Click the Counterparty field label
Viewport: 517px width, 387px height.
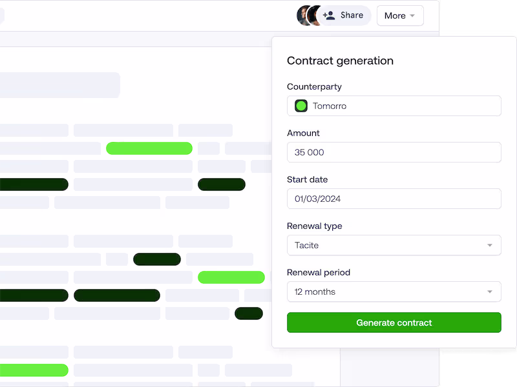click(x=314, y=86)
